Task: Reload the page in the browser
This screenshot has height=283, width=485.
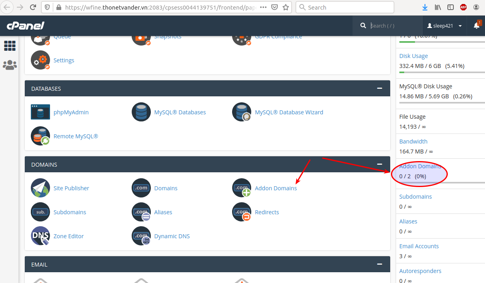Action: click(33, 7)
